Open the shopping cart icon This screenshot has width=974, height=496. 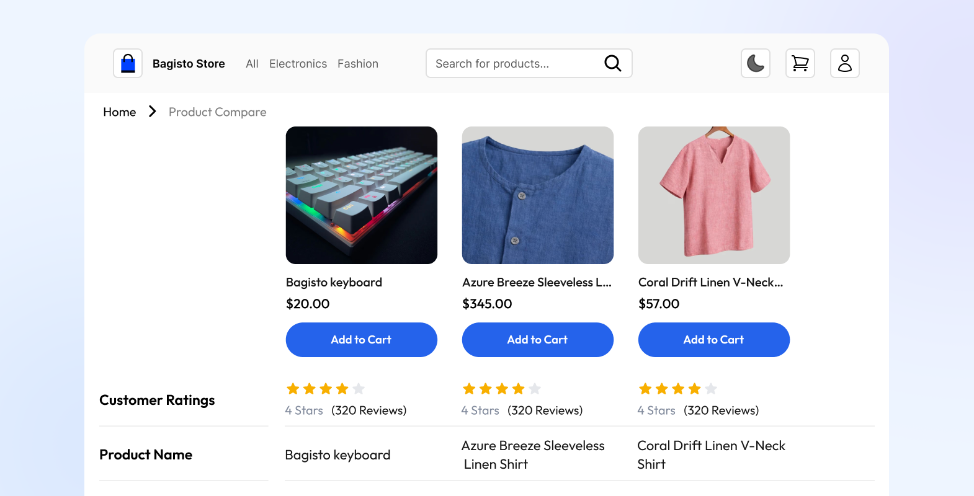click(800, 63)
